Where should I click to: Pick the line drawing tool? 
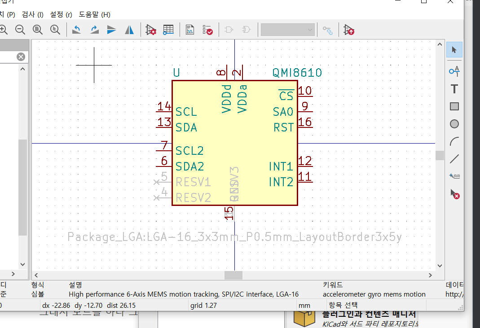(x=454, y=159)
